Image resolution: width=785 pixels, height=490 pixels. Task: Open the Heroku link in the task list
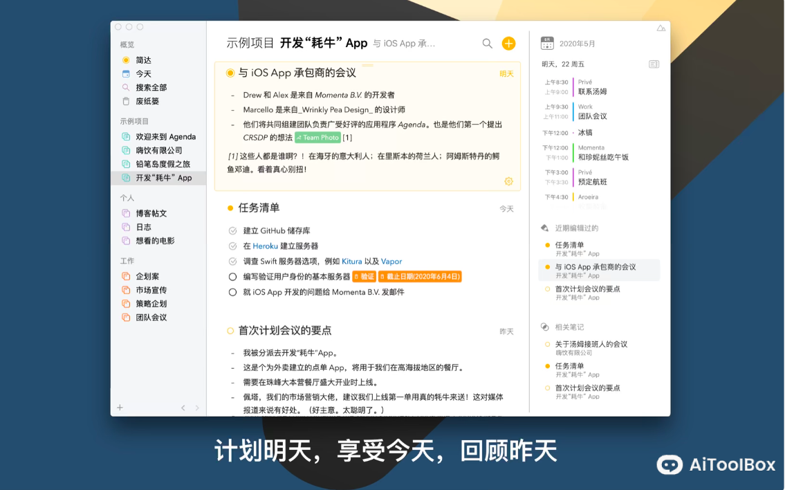(x=264, y=245)
